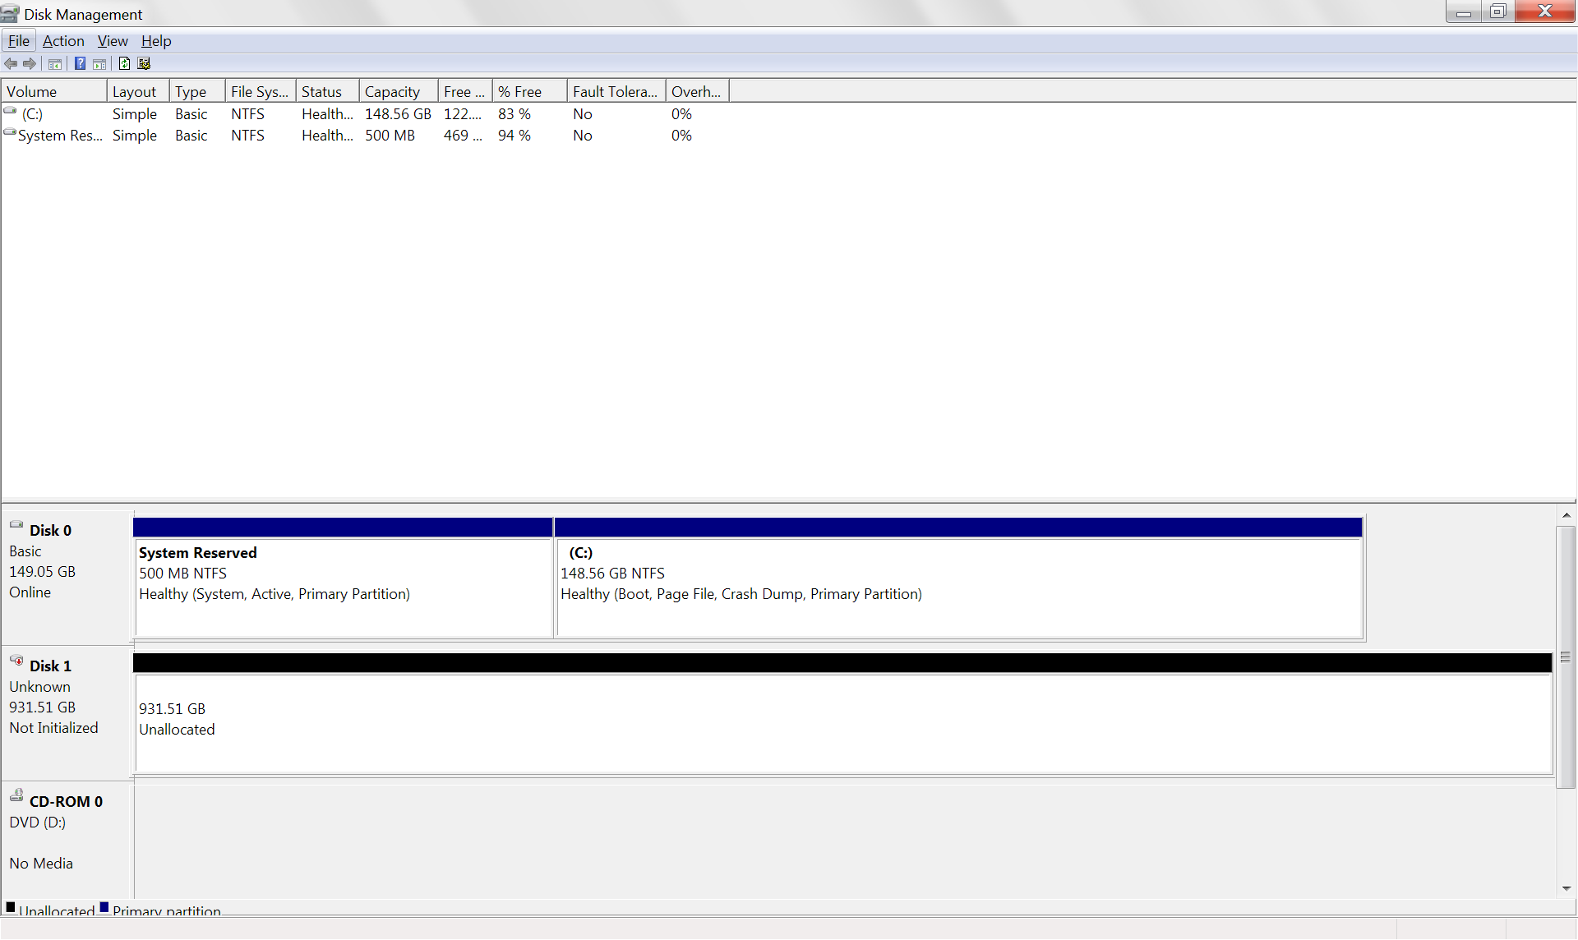
Task: Click the Disk 0 drive icon
Action: click(16, 524)
